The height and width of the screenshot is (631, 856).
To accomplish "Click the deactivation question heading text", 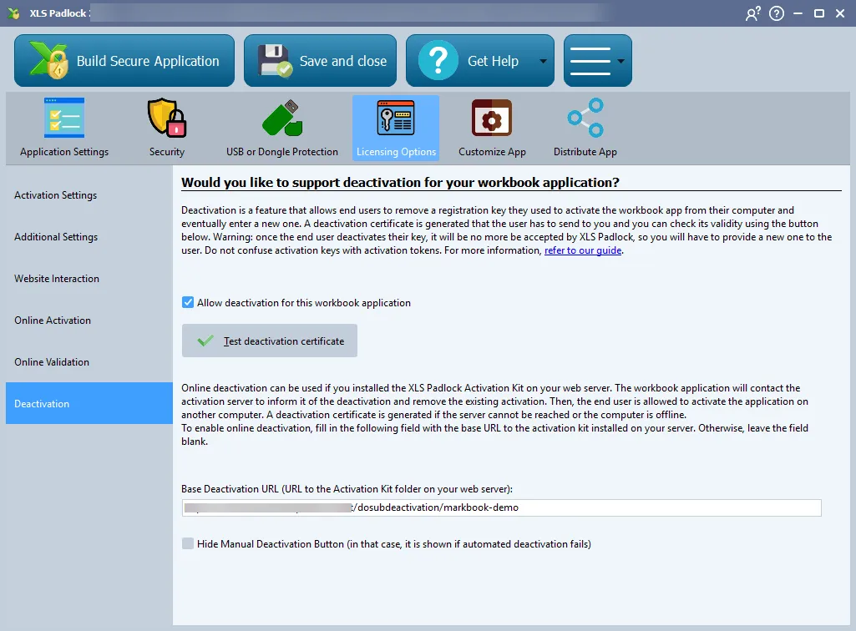I will pos(400,182).
